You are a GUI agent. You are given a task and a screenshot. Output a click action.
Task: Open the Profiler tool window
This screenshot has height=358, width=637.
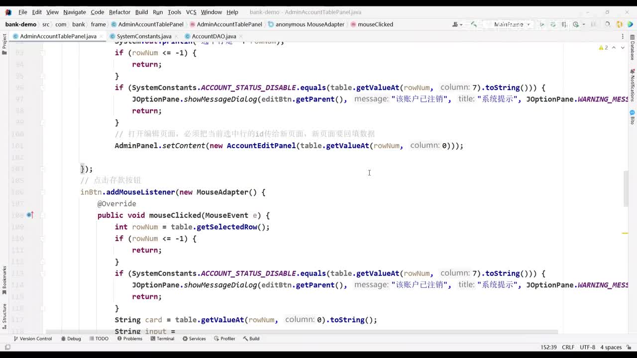(x=224, y=339)
